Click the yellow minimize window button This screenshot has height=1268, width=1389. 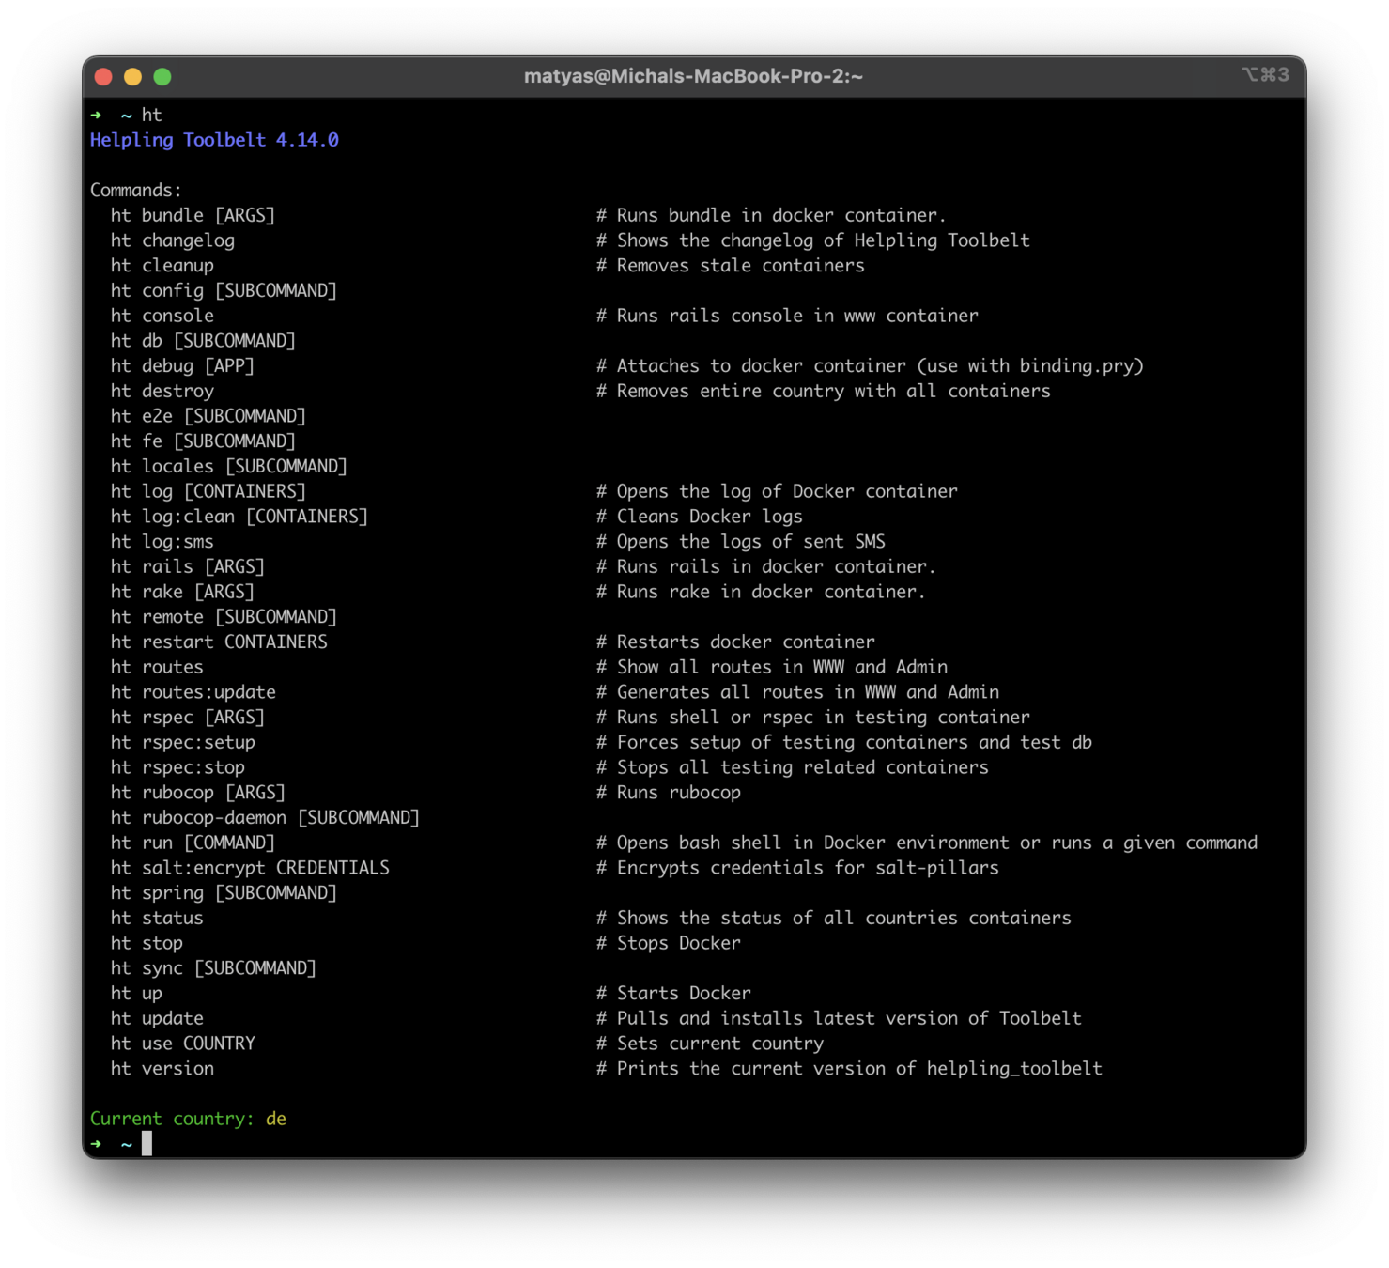click(132, 77)
